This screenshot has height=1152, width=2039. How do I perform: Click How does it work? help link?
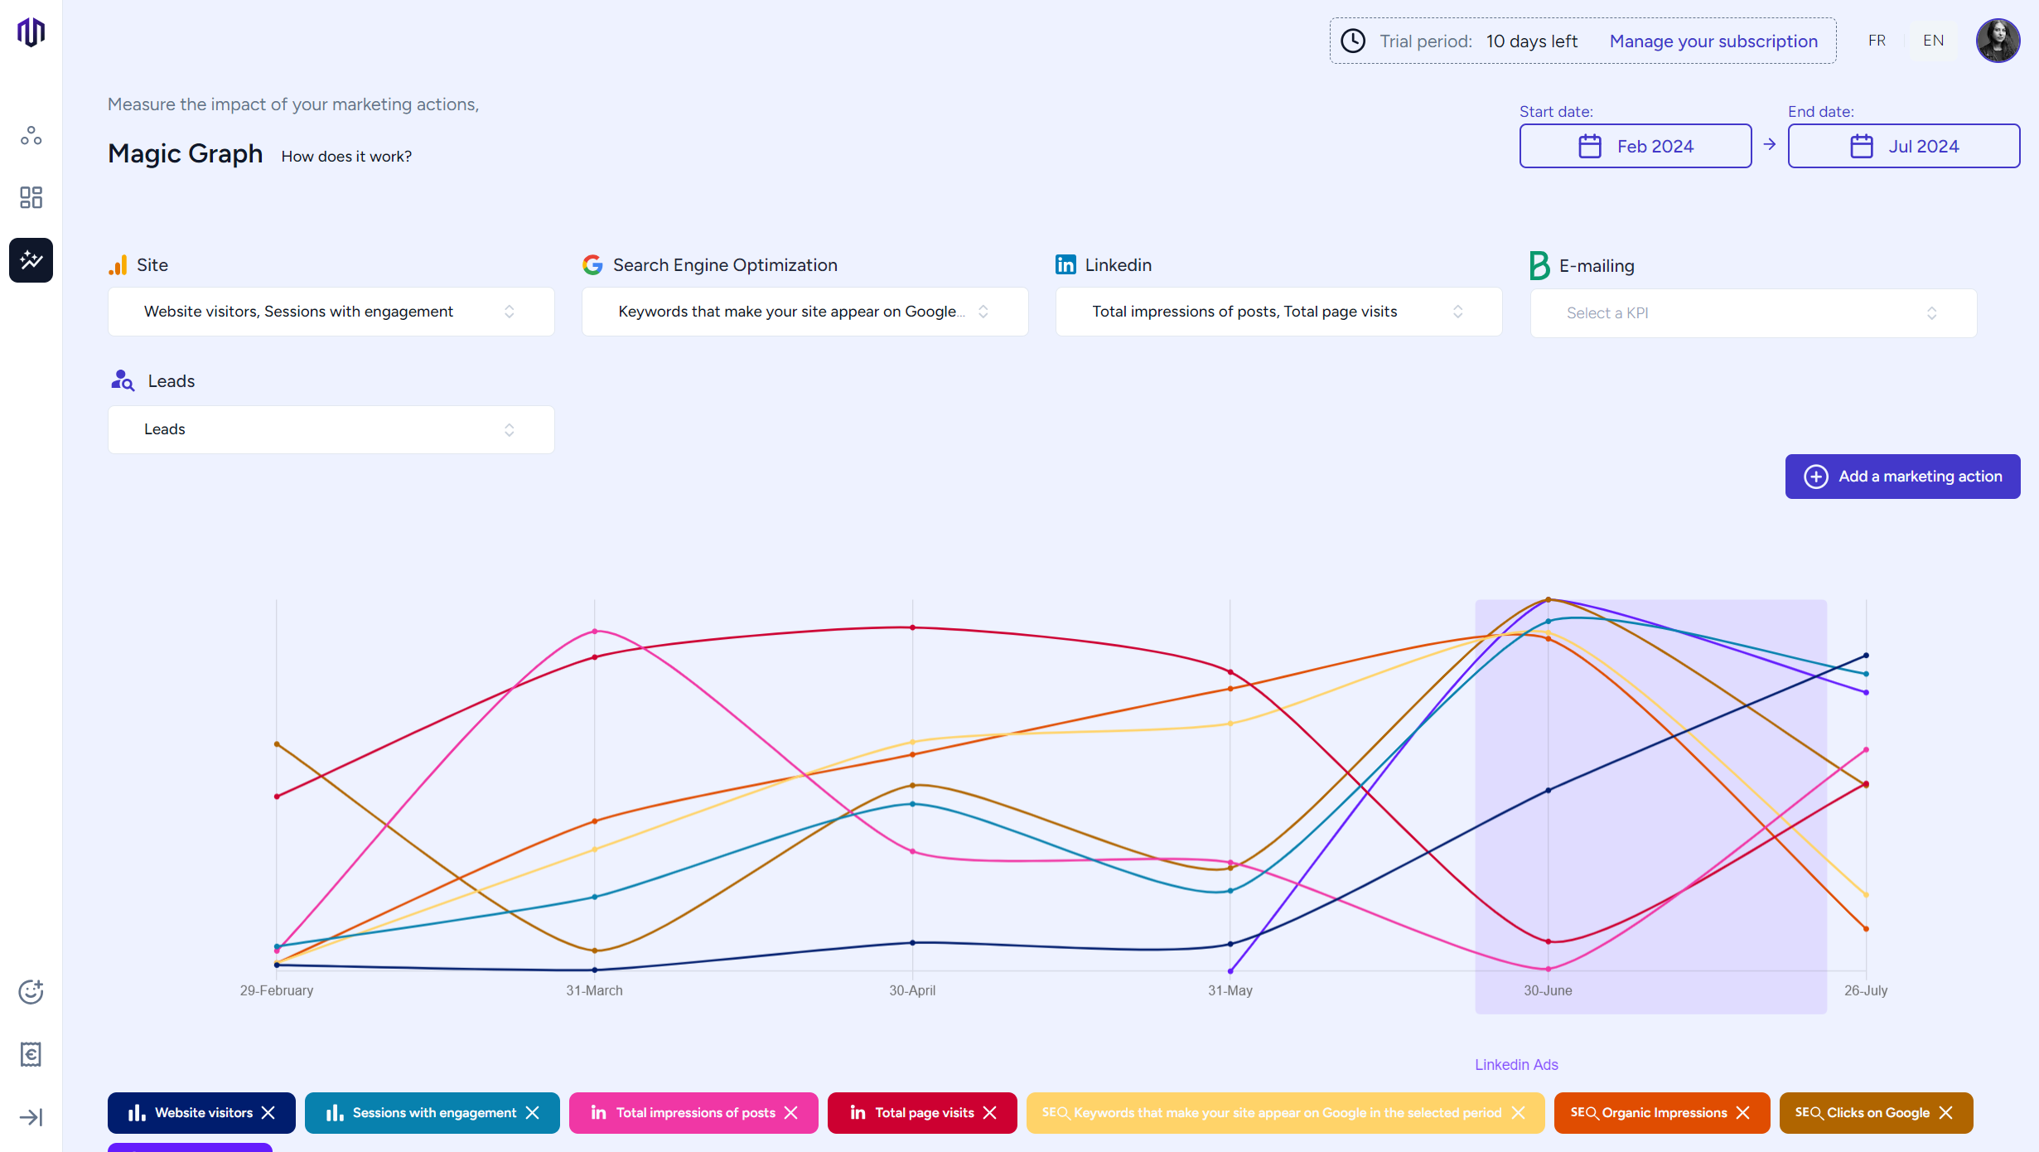345,156
